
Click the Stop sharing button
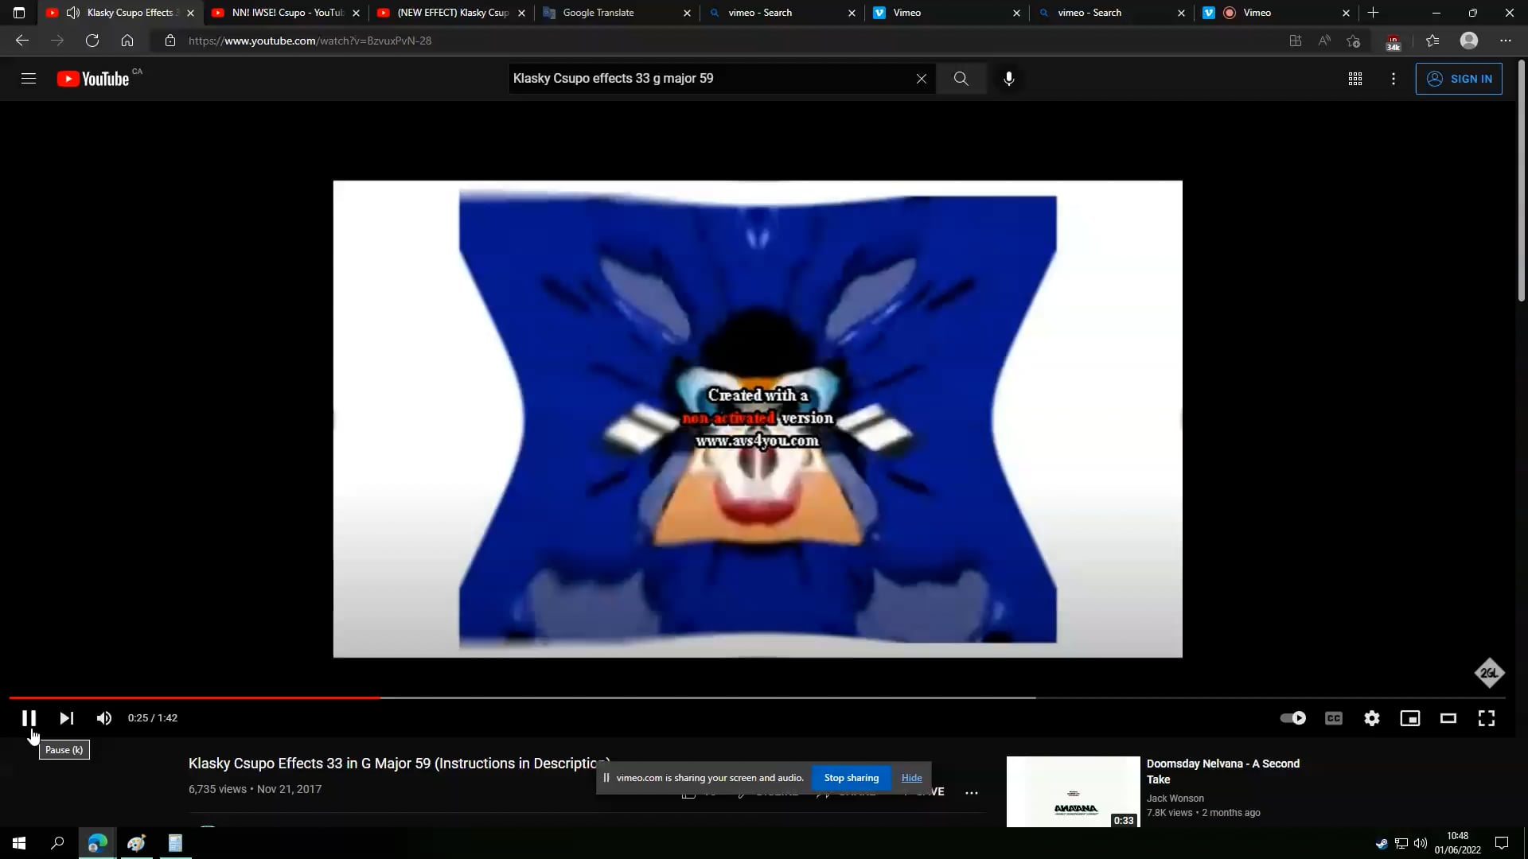coord(851,778)
